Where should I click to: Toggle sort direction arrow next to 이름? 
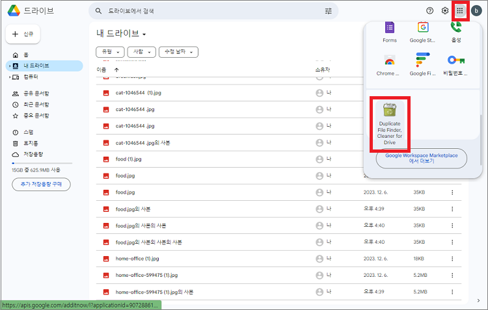tap(116, 70)
